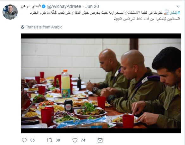
Task: Open the tweet options chevron menu
Action: pos(178,7)
